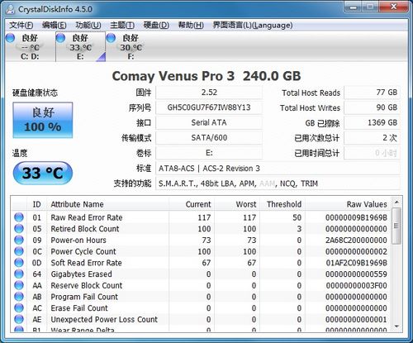Screen dimensions: 413x343
Task: Click status orb for Gigabytes Erased
Action: 19,274
